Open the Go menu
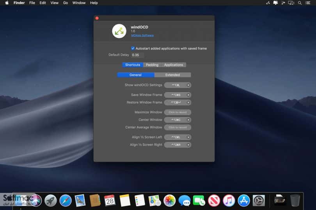This screenshot has width=316, height=210. (x=66, y=3)
